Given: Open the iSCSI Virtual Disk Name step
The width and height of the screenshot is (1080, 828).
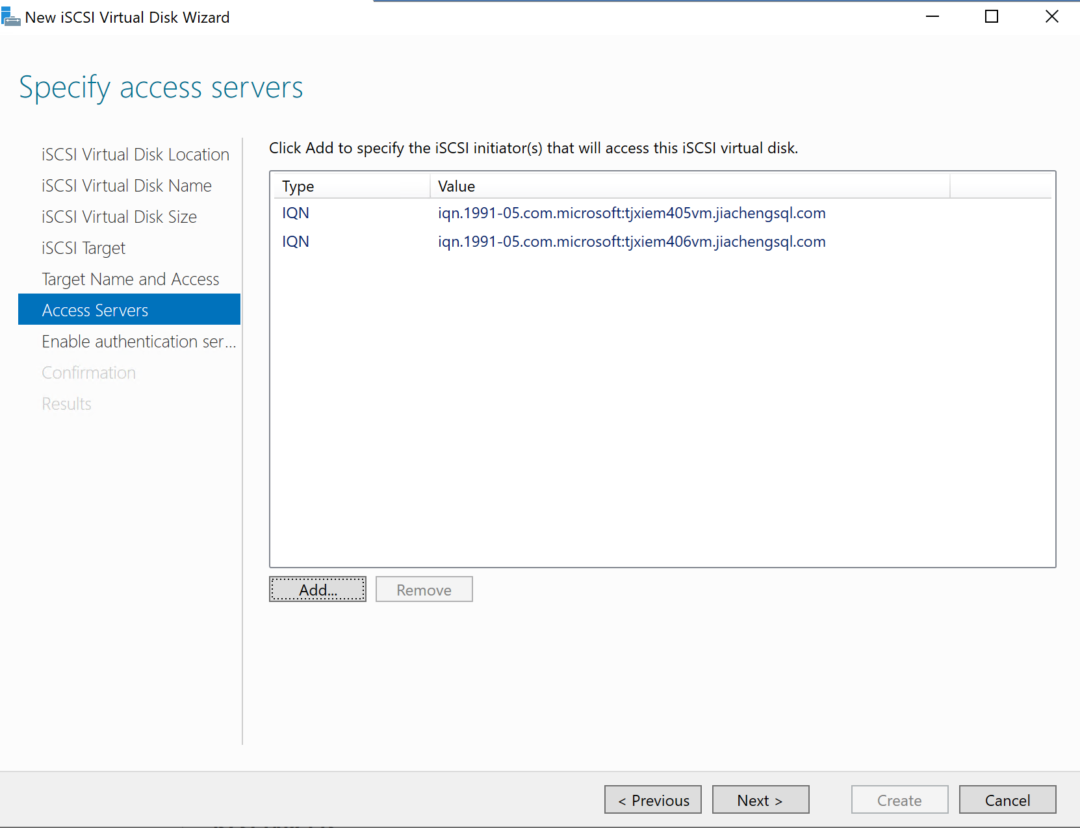Looking at the screenshot, I should click(x=127, y=186).
